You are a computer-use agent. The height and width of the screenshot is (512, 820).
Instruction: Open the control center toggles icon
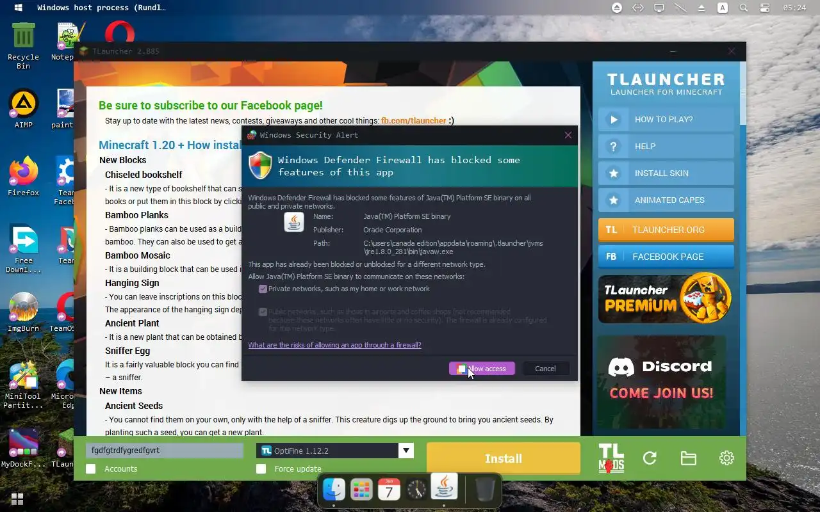764,8
